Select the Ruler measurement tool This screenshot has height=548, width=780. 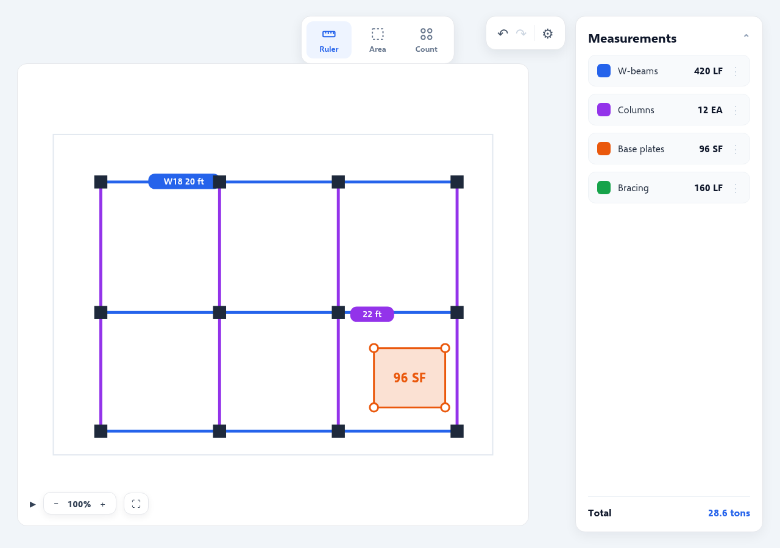pyautogui.click(x=329, y=40)
